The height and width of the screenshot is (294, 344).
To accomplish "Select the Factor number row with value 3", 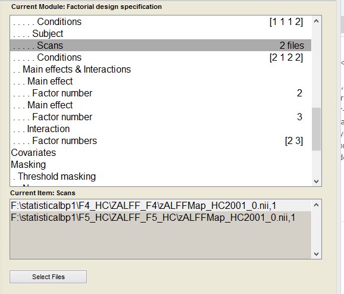I will click(x=161, y=117).
